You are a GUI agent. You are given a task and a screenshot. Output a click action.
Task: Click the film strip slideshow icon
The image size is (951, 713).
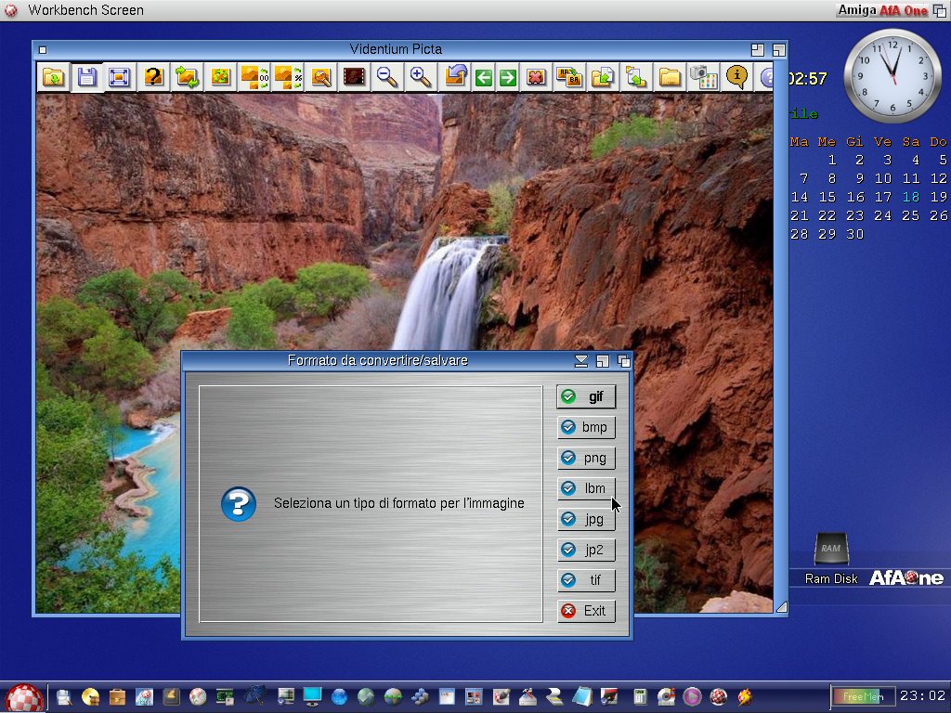[x=354, y=77]
